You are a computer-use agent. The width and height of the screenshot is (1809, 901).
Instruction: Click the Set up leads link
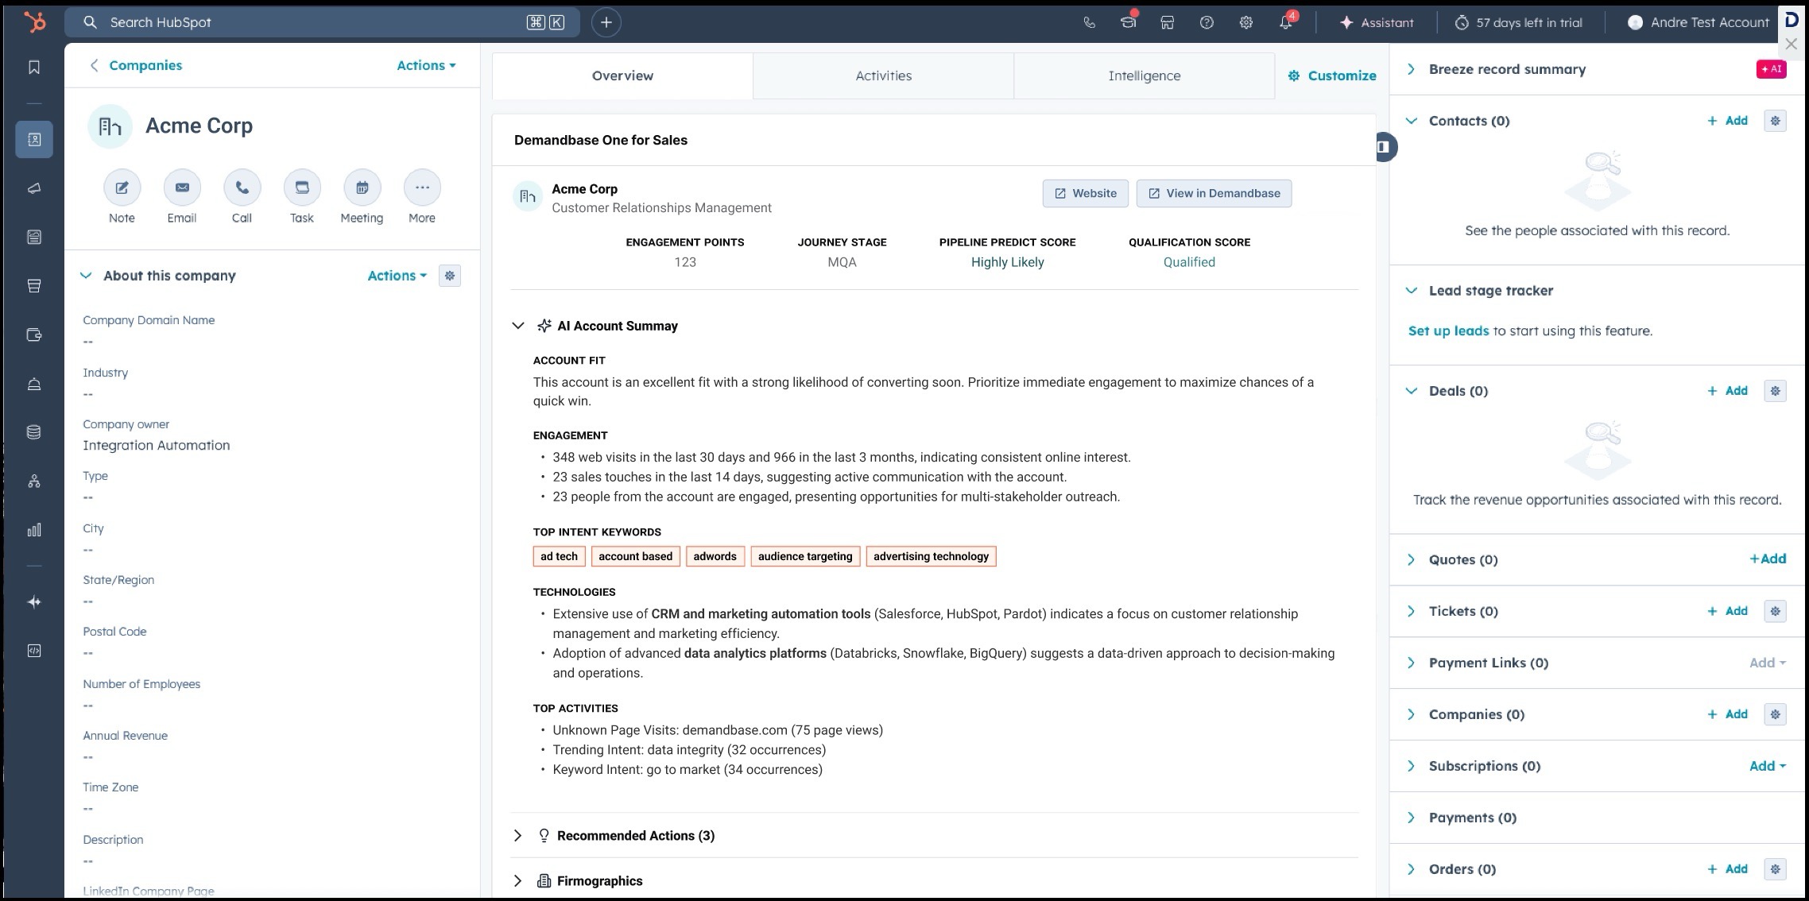(1448, 331)
